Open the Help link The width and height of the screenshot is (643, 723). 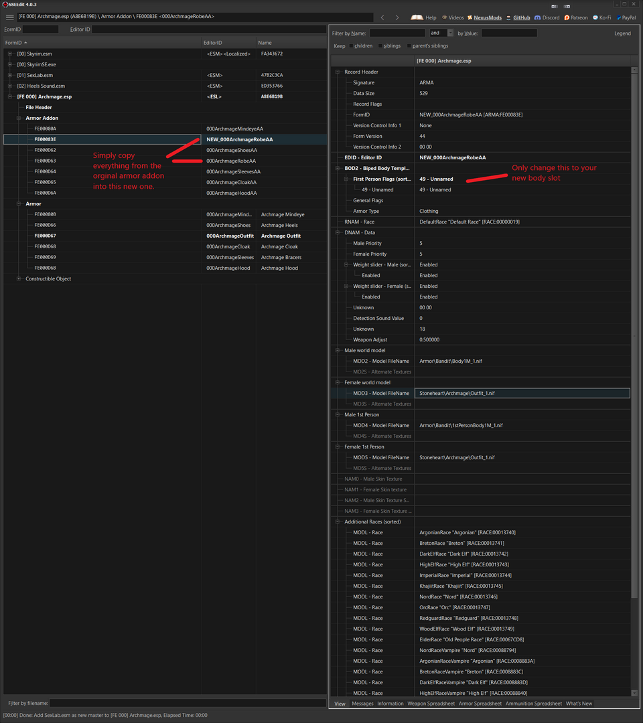click(431, 17)
